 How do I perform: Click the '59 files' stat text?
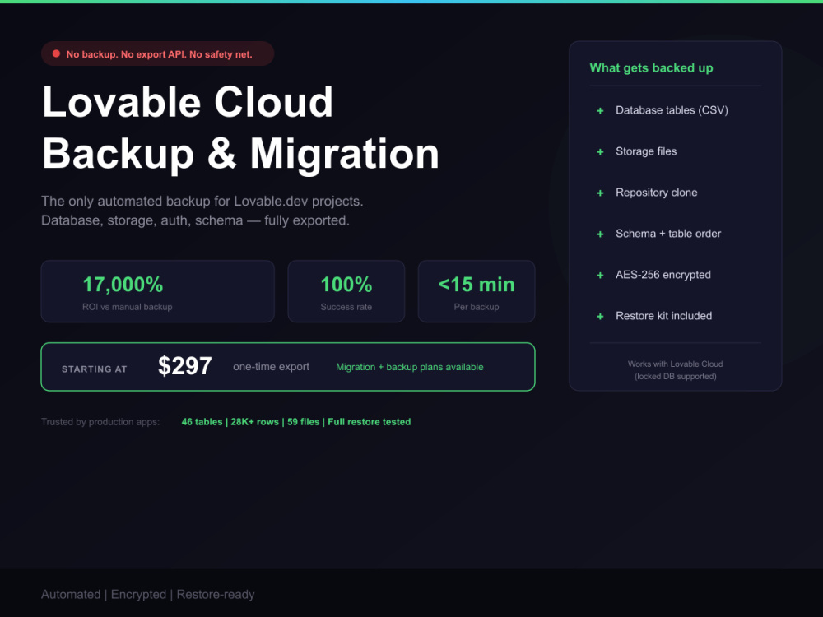pos(304,422)
